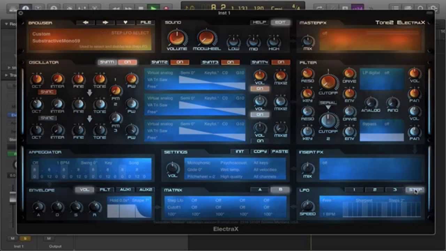Toggle oscillator 2 ON button under VOL

(260, 114)
